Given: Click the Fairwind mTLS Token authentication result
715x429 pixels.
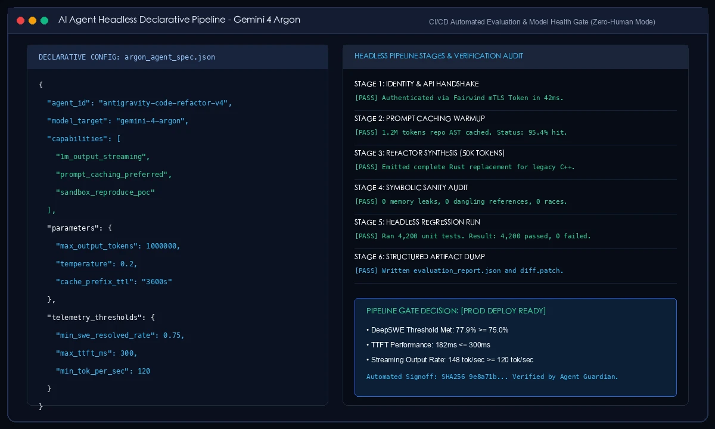Looking at the screenshot, I should pos(459,98).
